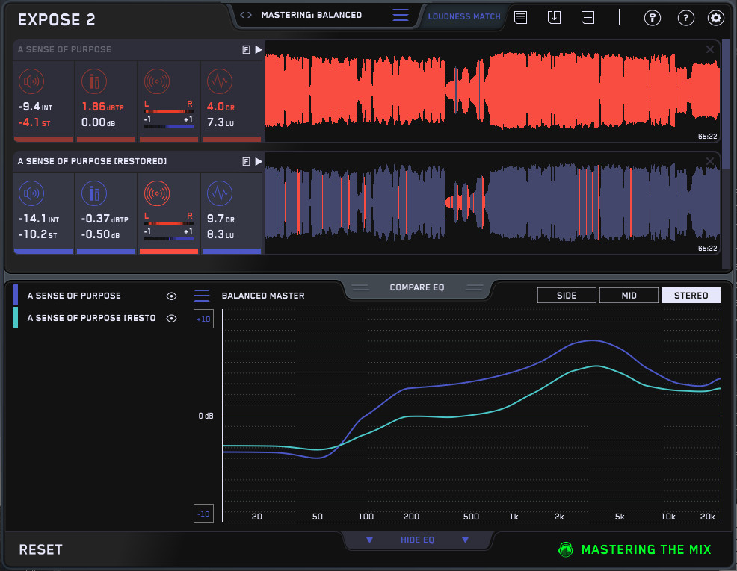Screen dimensions: 737x571
Task: Open the Balanced Master reference menu icon
Action: point(202,296)
